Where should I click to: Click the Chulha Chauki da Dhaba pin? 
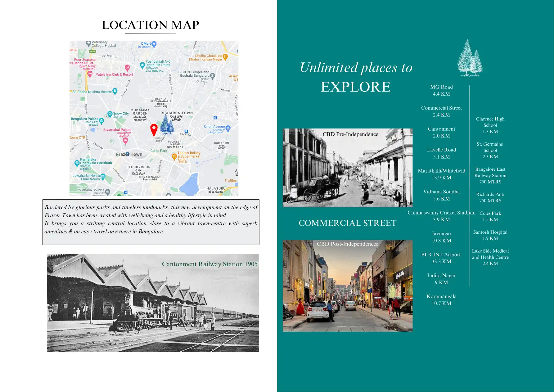(x=225, y=57)
